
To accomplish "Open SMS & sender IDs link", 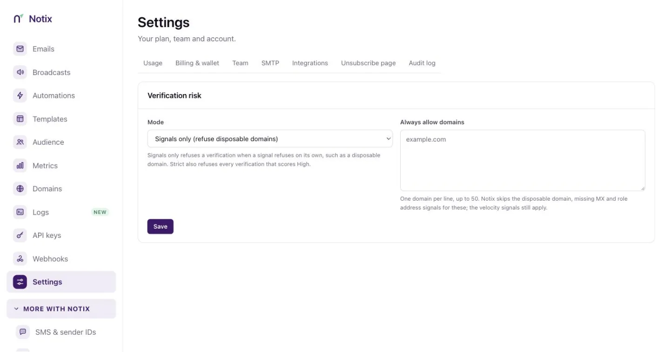I will pos(61,332).
